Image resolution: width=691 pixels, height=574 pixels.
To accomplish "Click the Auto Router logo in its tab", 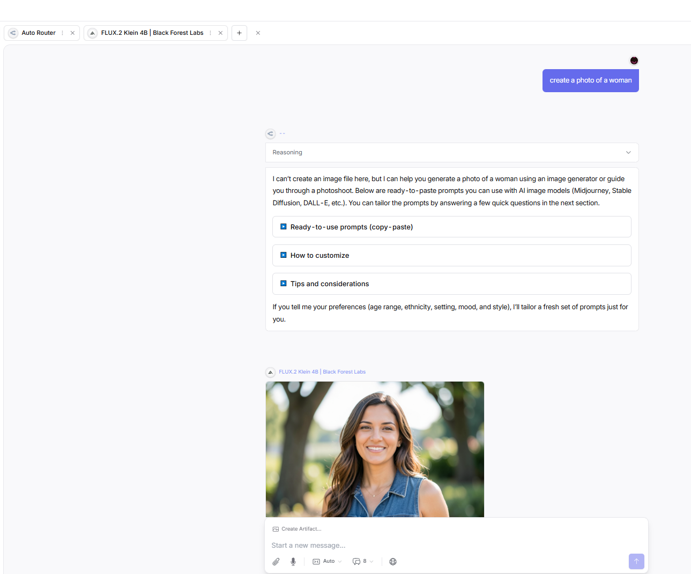I will tap(13, 33).
